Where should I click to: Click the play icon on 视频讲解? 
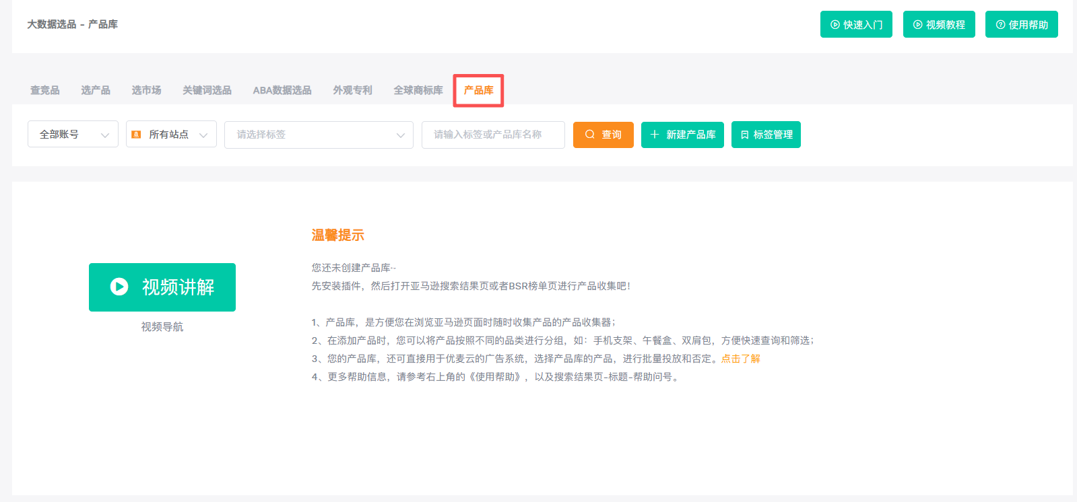tap(119, 287)
